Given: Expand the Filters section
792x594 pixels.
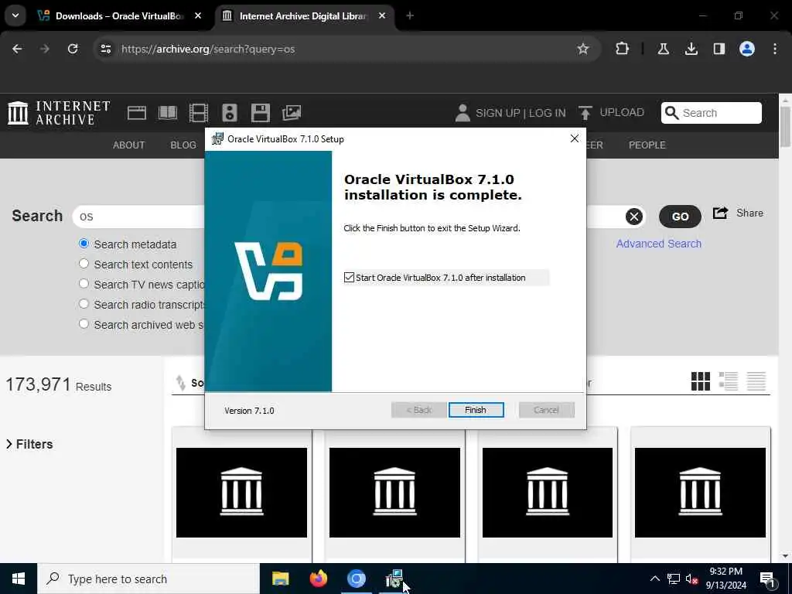Looking at the screenshot, I should point(29,444).
